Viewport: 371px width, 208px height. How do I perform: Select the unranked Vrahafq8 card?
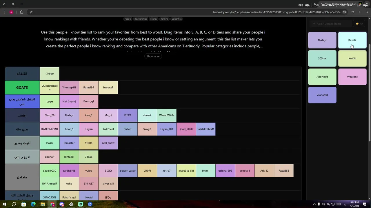322,95
